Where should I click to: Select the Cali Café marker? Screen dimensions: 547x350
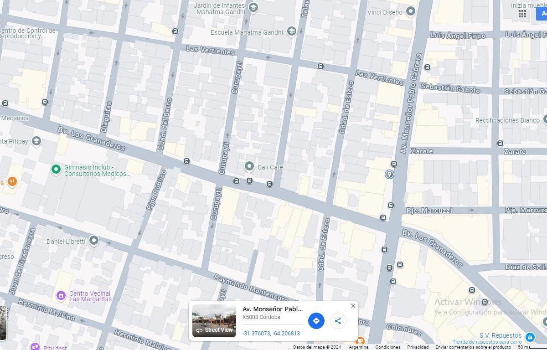point(249,166)
